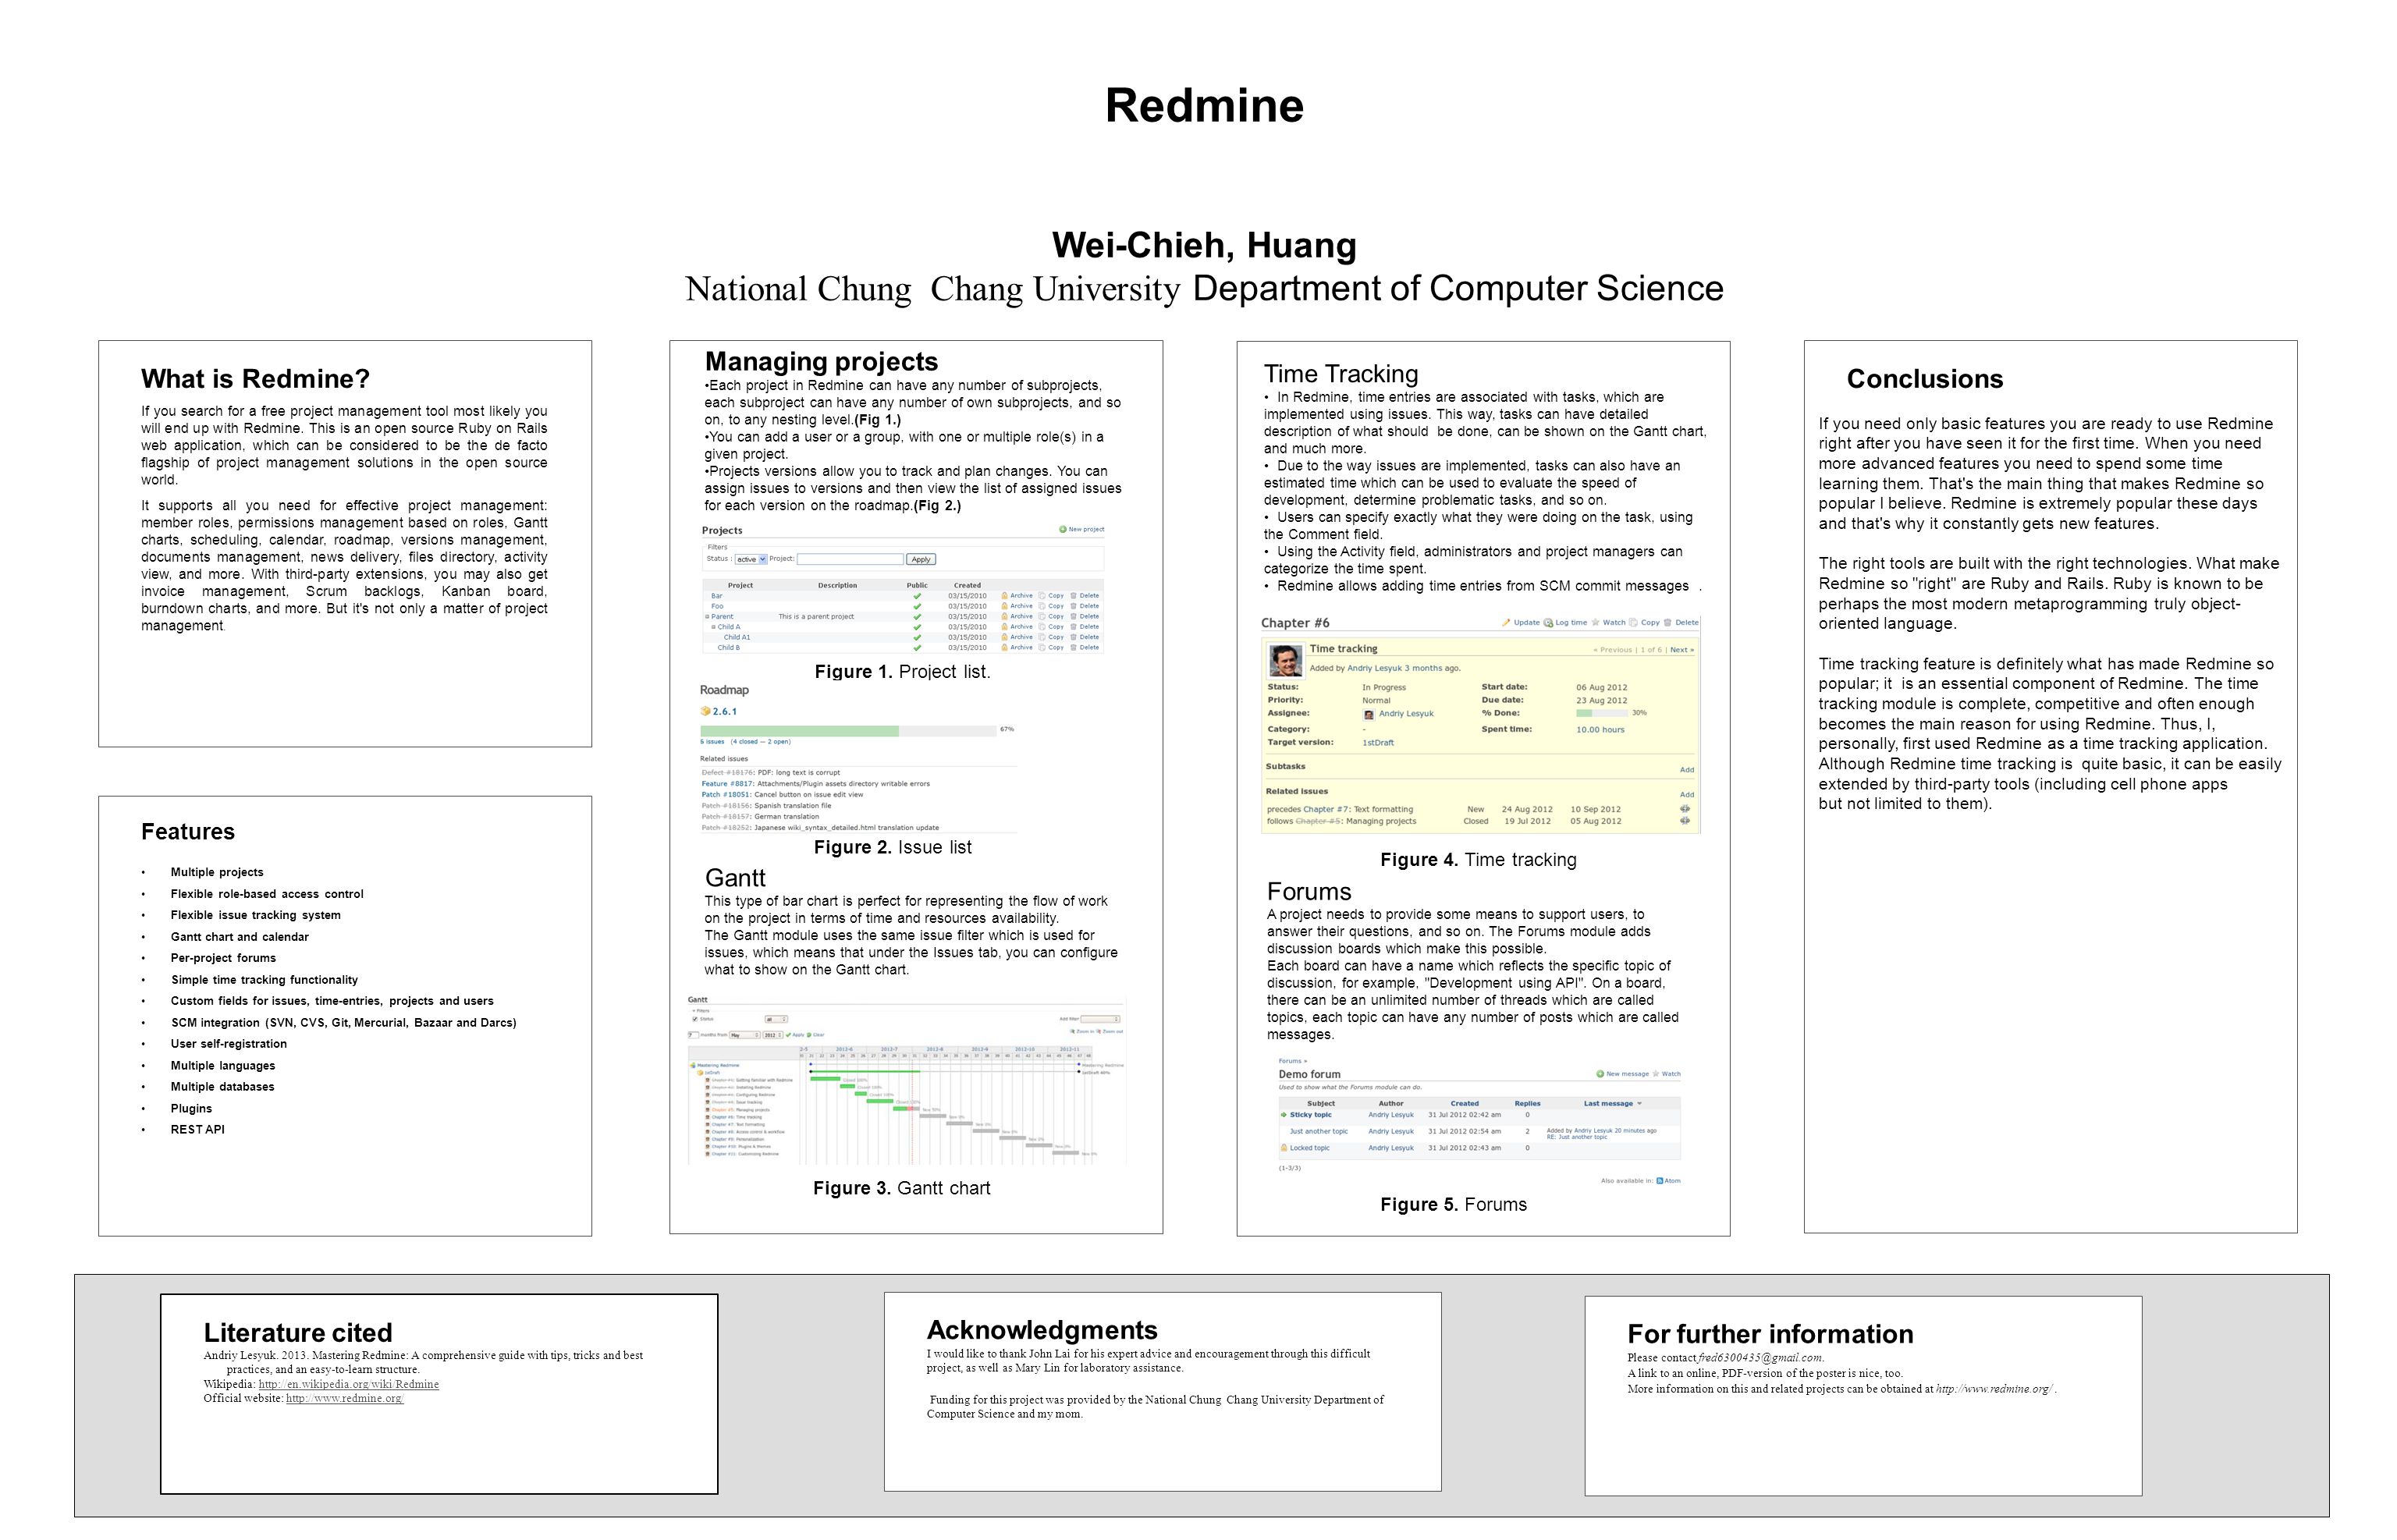
Task: Click the lock icon beside Locked topic
Action: pyautogui.click(x=1284, y=1148)
